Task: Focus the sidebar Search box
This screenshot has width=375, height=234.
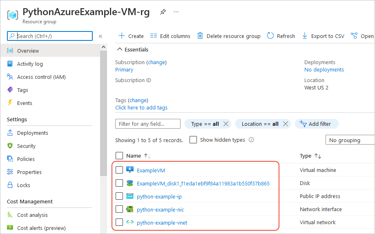Action: [x=50, y=36]
